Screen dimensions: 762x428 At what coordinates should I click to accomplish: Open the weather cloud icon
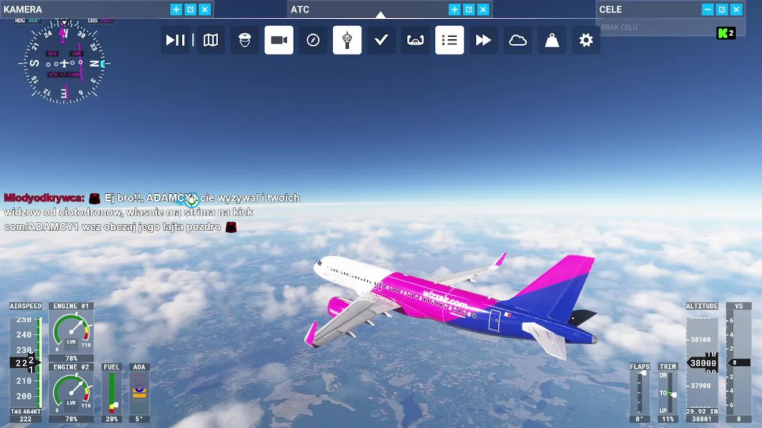[x=518, y=40]
